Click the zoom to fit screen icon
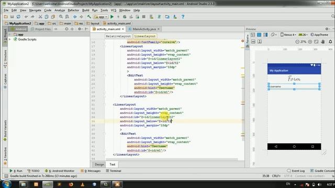This screenshot has width=335, height=188. [316, 42]
